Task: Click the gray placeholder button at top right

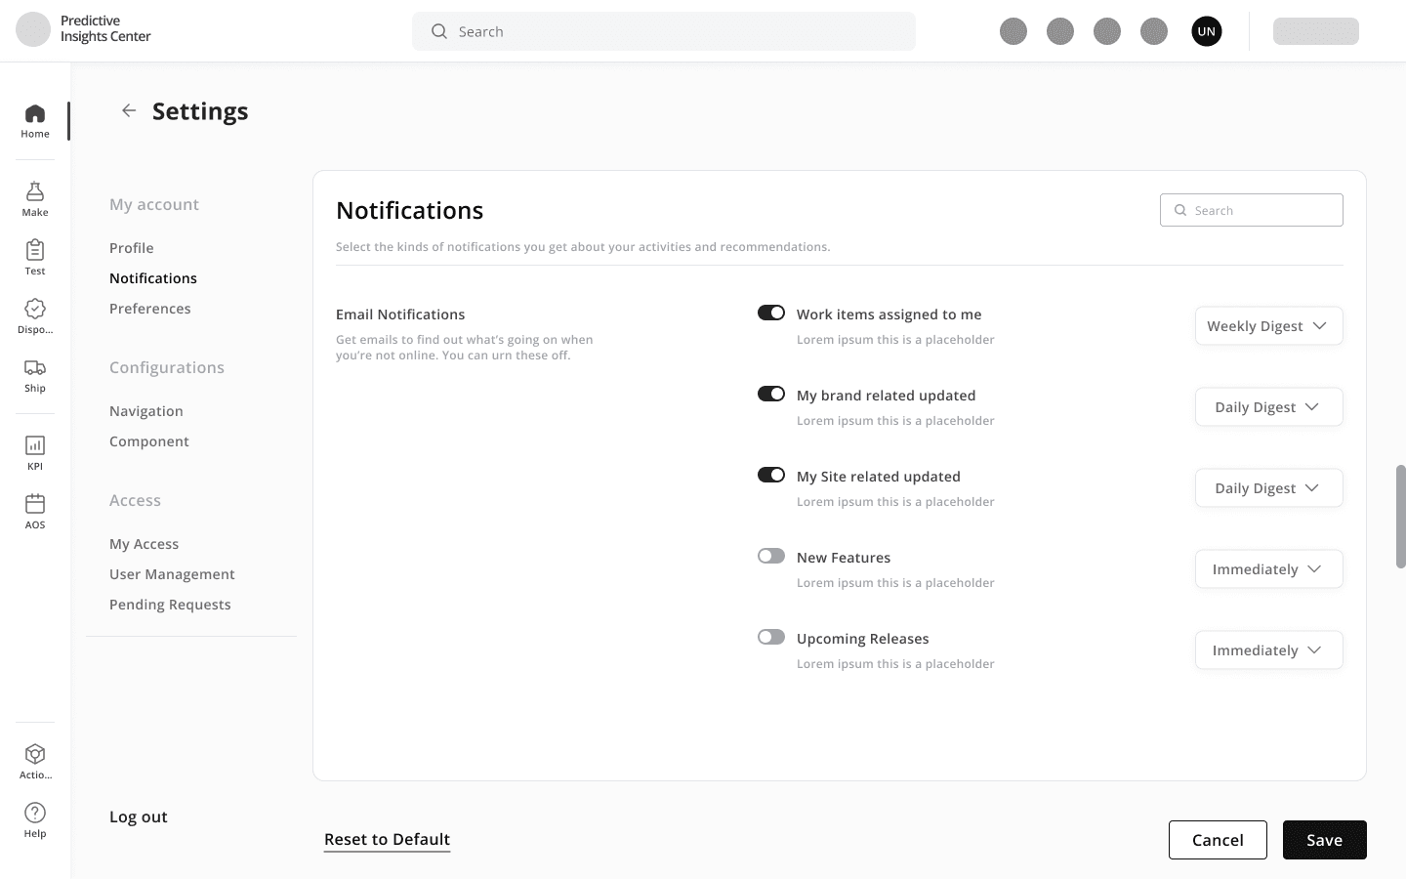Action: pos(1316,31)
